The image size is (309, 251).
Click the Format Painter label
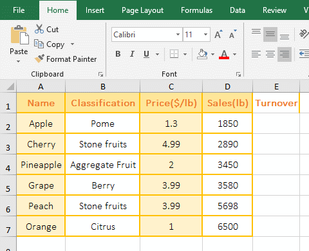[71, 59]
